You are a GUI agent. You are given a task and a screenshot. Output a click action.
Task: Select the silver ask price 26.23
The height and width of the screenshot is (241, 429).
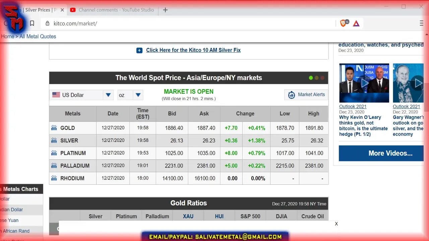209,141
